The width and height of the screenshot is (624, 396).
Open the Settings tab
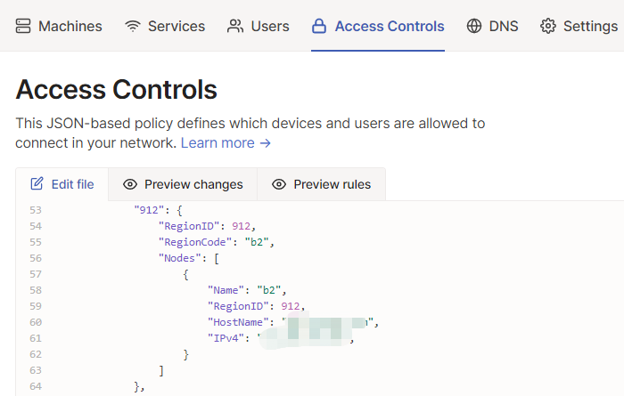pos(579,26)
